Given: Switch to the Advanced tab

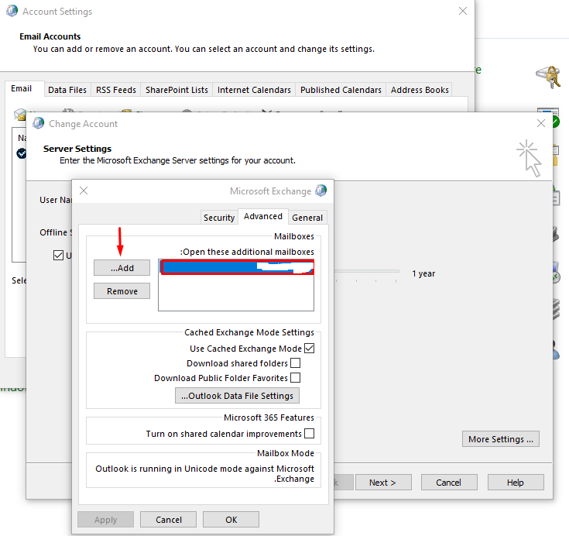Looking at the screenshot, I should click(x=263, y=216).
